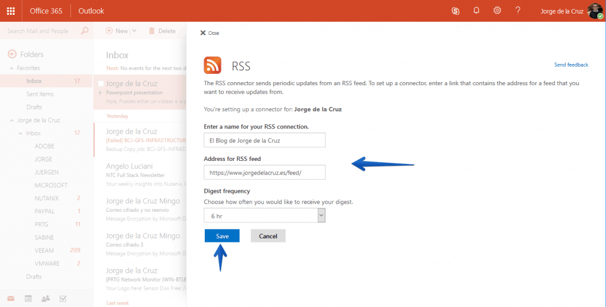The width and height of the screenshot is (606, 307).
Task: Click the Send feedback link
Action: 571,64
